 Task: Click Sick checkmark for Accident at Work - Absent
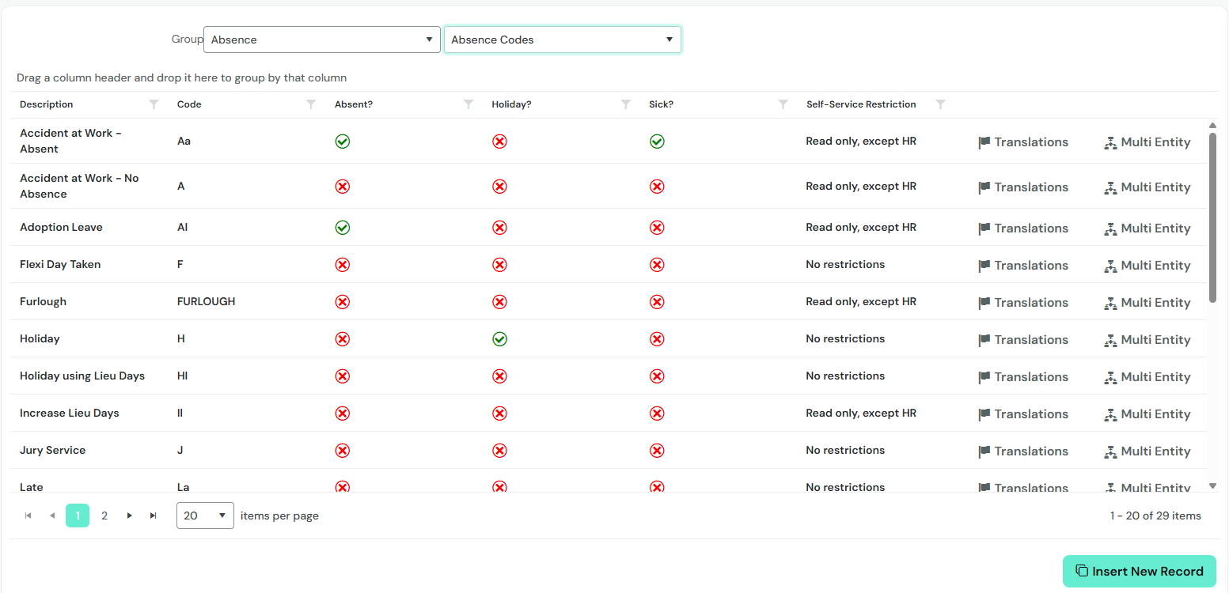click(657, 142)
